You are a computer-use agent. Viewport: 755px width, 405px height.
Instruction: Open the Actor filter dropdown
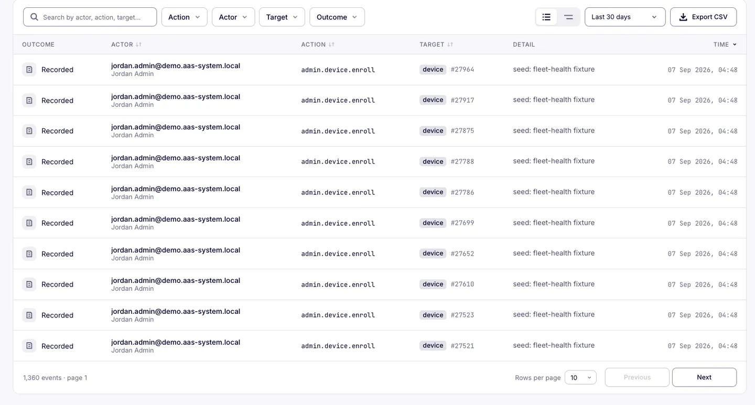[233, 17]
